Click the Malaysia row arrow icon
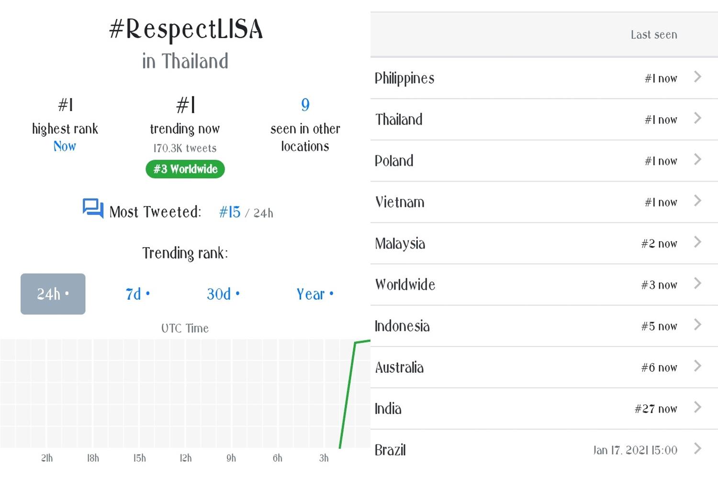Image resolution: width=718 pixels, height=478 pixels. point(697,242)
